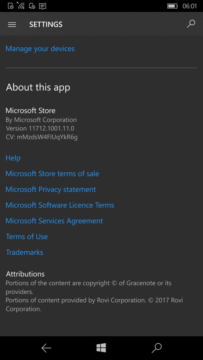
Task: Tap the search magnifier in the Settings header
Action: 191,24
